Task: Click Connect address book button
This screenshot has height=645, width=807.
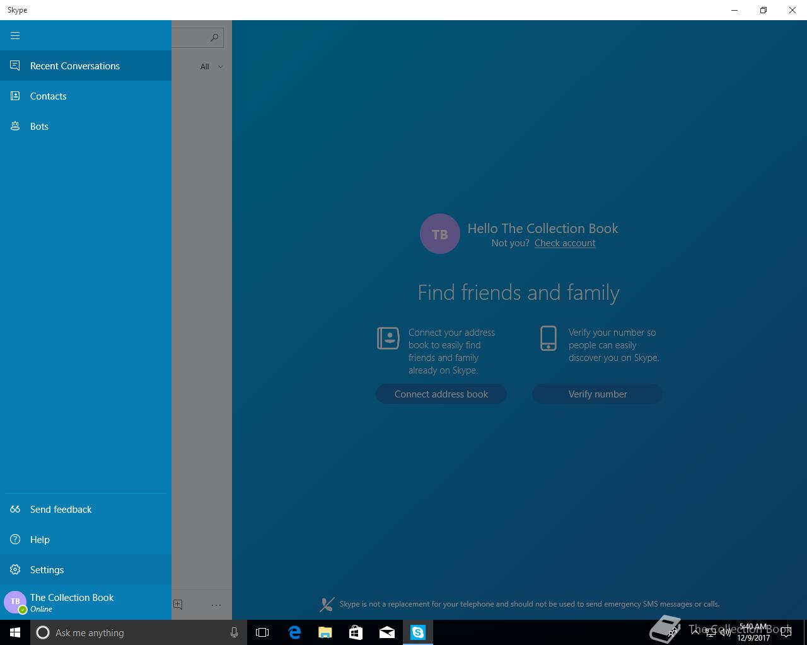Action: tap(441, 394)
